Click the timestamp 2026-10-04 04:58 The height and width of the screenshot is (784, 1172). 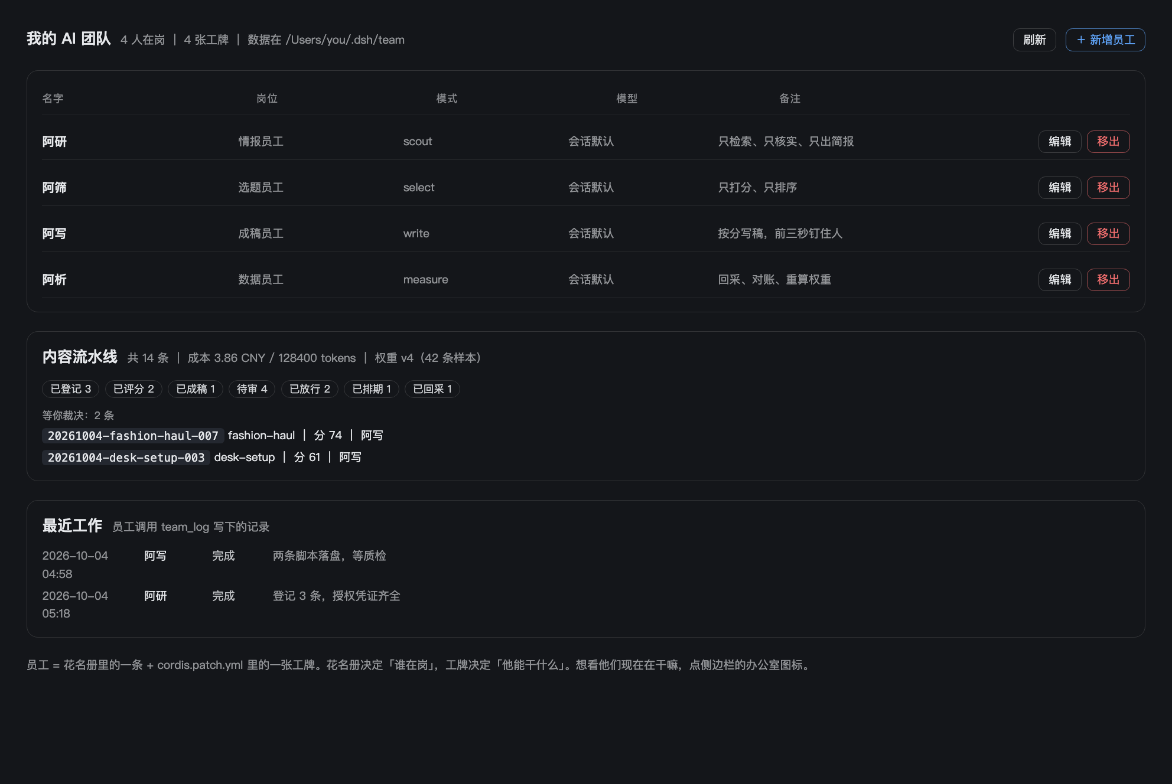click(75, 565)
